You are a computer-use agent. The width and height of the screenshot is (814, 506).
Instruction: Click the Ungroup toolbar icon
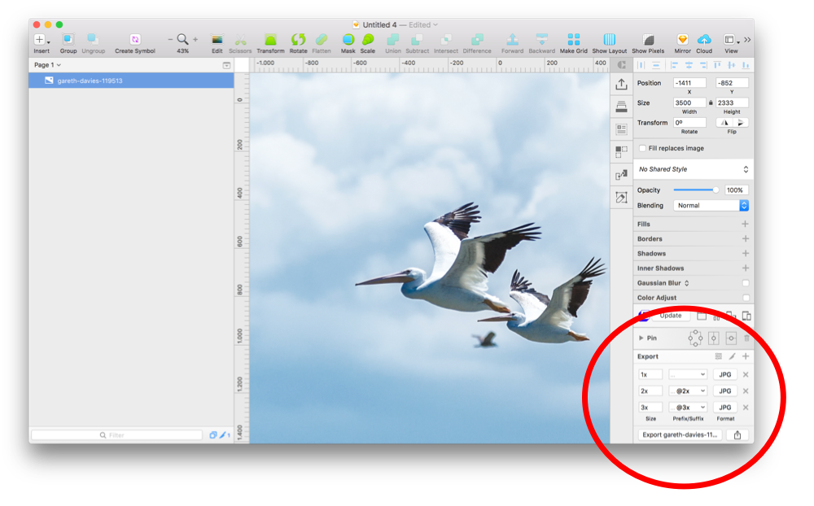93,39
